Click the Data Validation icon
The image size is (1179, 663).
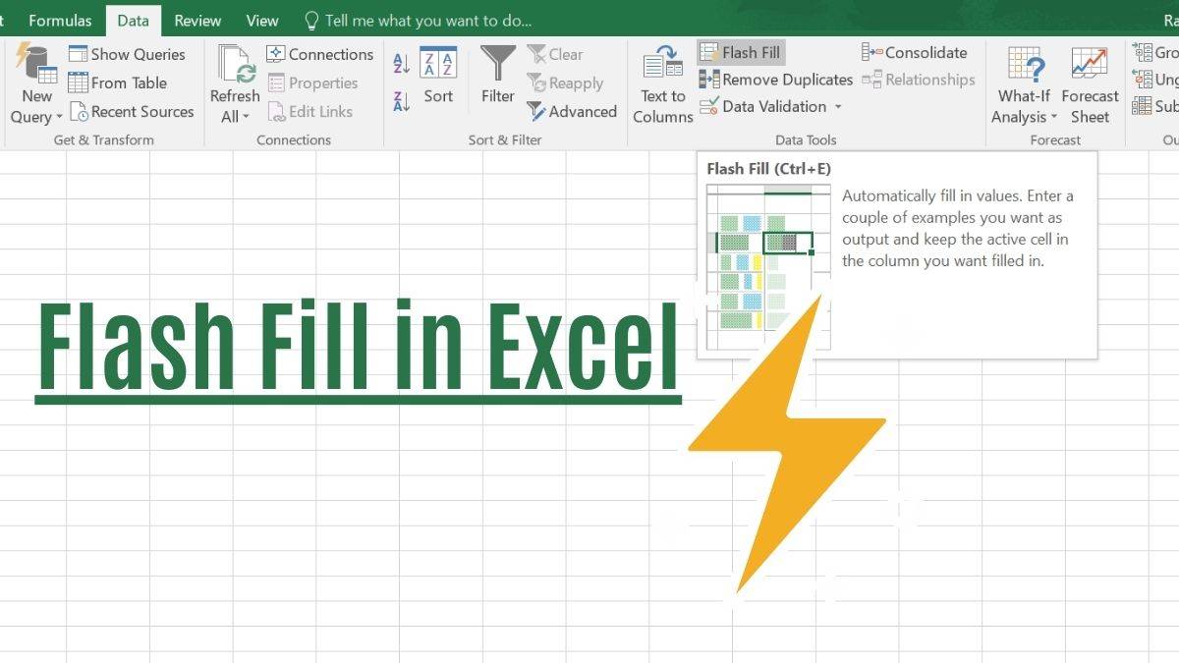[x=708, y=106]
